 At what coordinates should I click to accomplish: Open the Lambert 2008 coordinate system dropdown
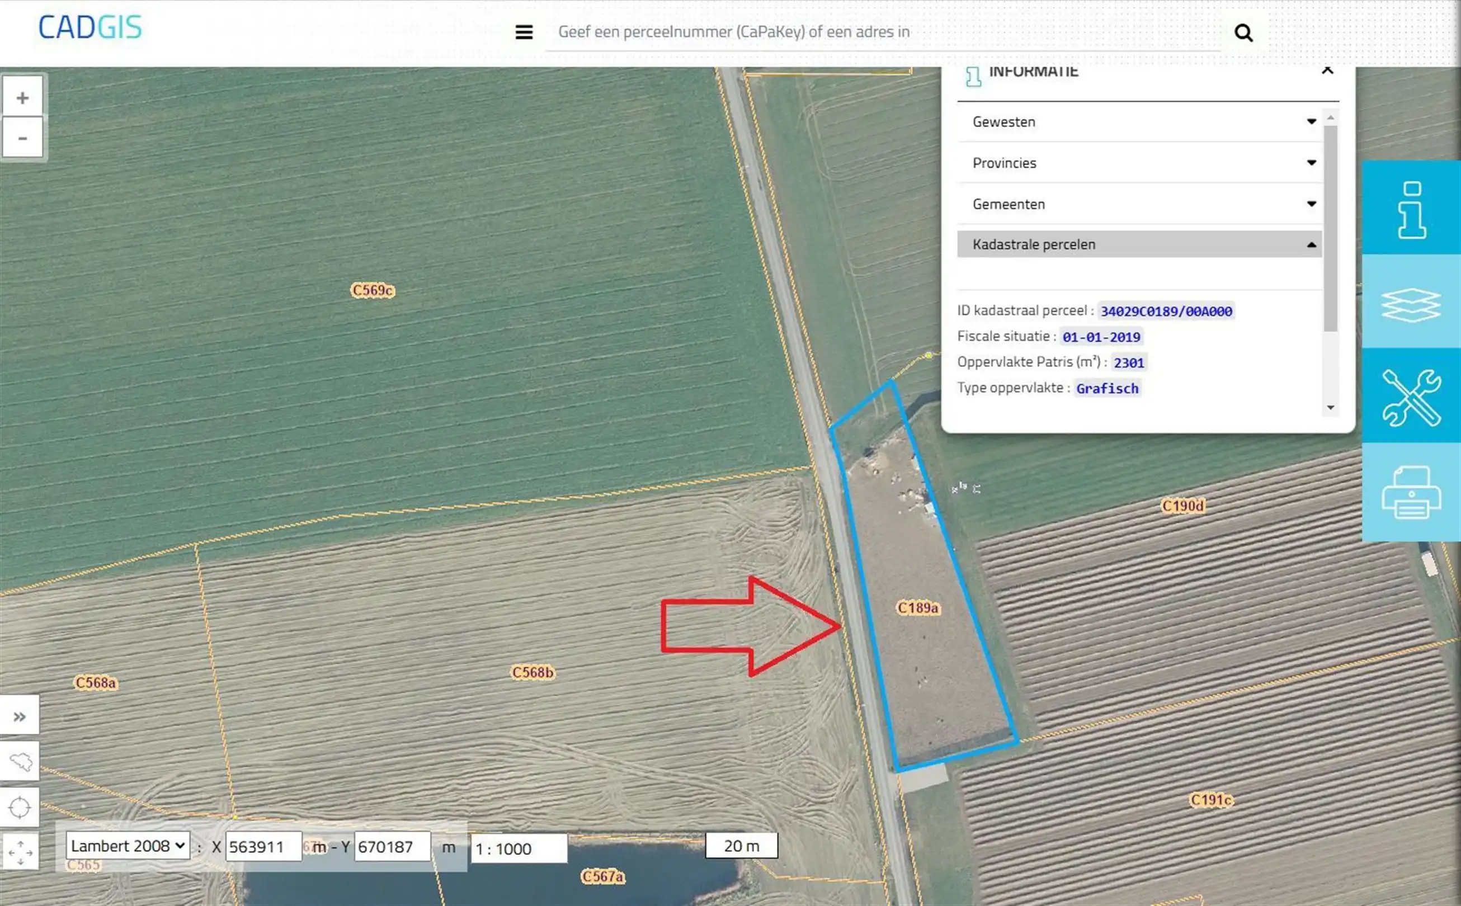click(128, 846)
